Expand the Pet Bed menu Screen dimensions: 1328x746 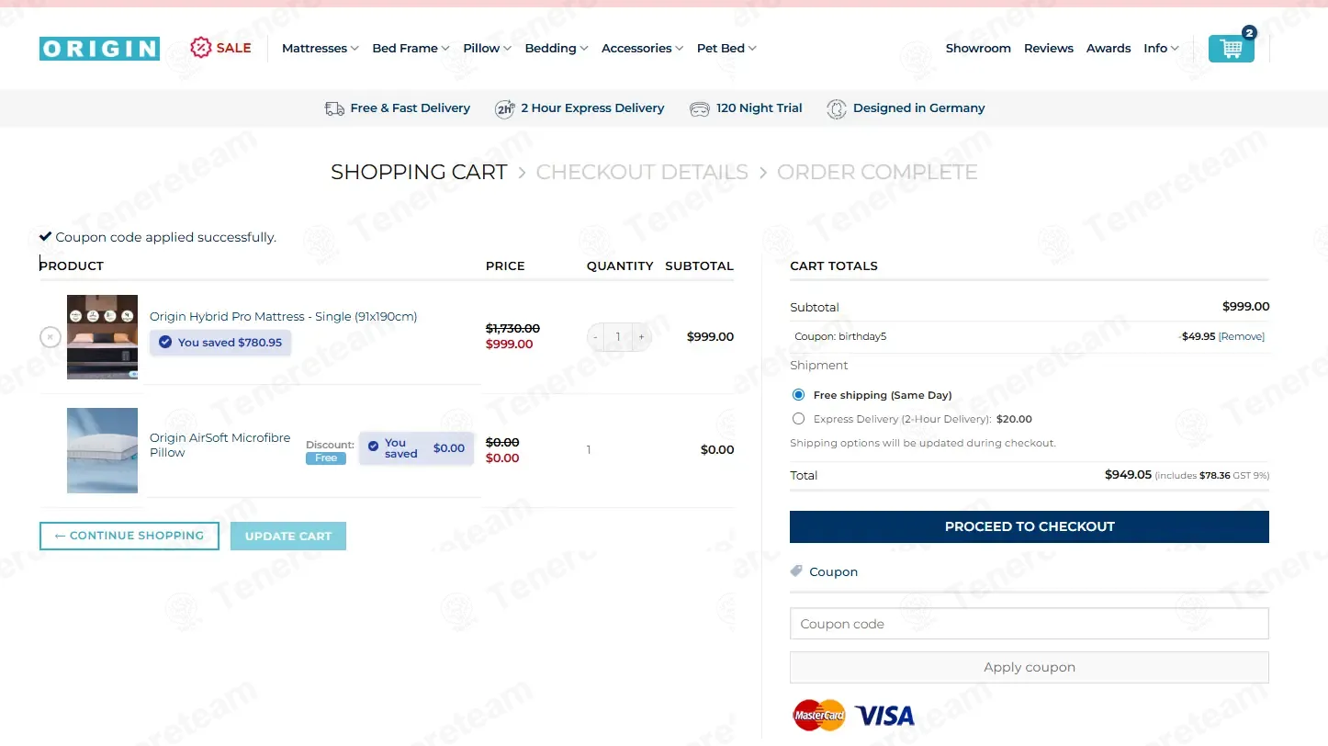point(726,49)
